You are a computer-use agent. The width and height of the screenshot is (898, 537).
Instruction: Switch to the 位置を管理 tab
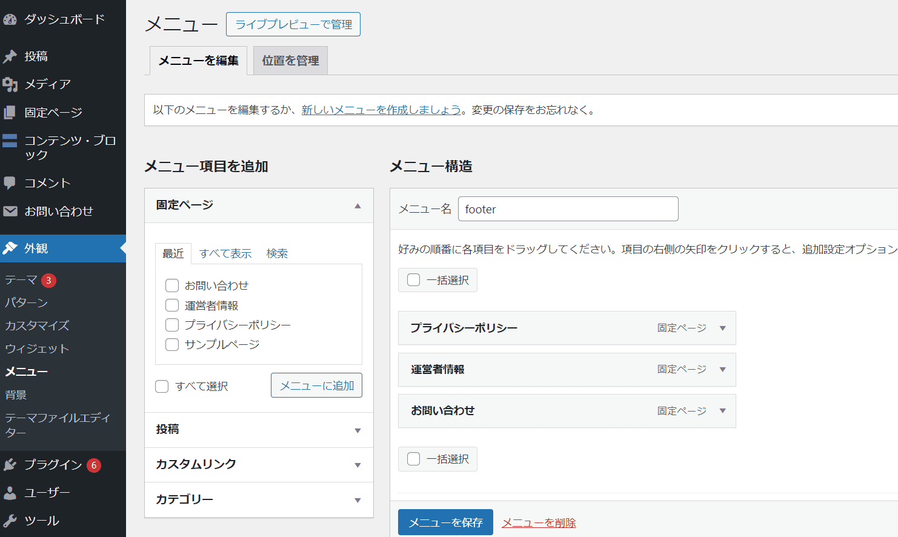[290, 61]
